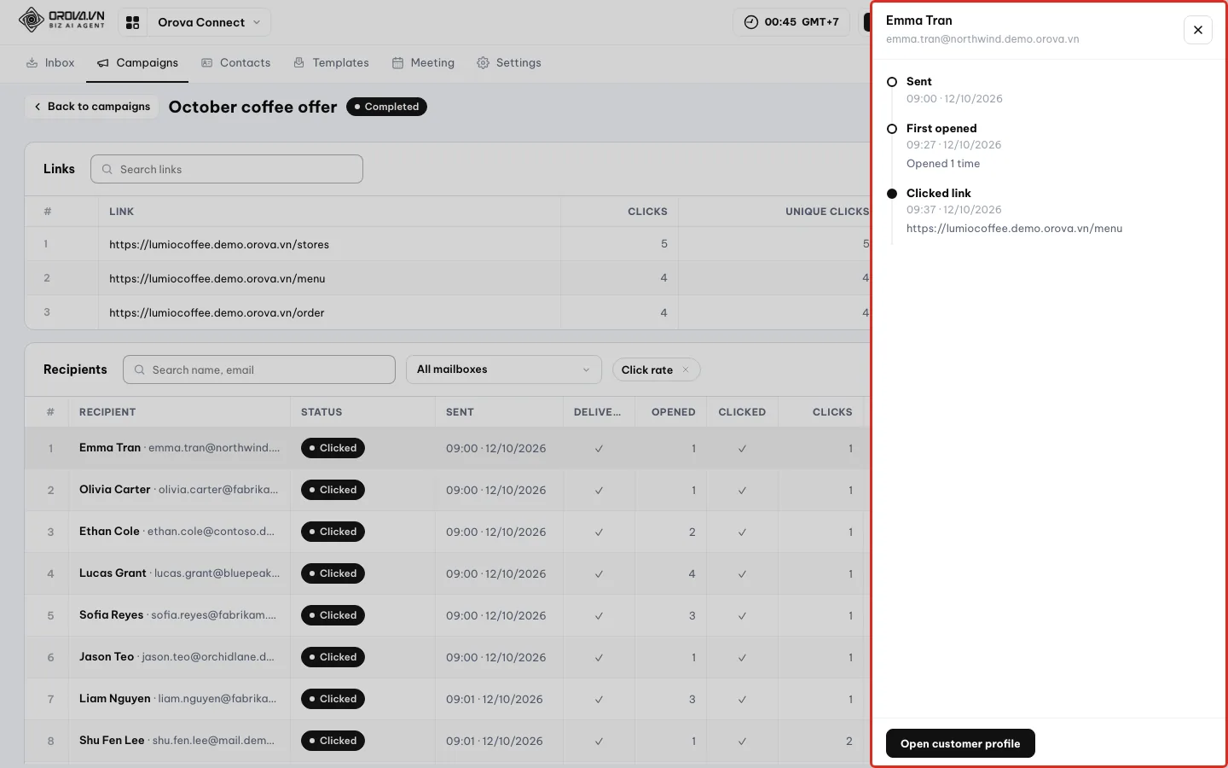Image resolution: width=1228 pixels, height=768 pixels.
Task: Click Back to campaigns button
Action: click(x=91, y=107)
